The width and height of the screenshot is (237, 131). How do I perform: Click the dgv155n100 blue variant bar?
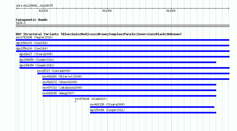pos(123,51)
